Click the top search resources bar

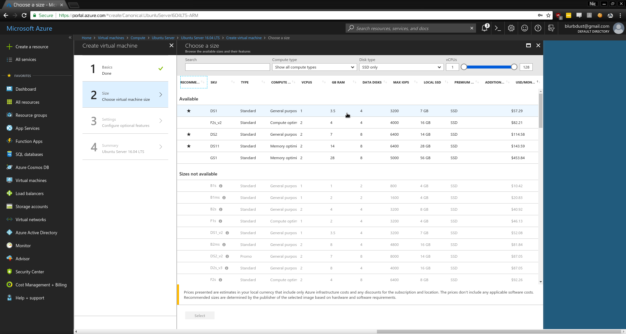pos(410,28)
